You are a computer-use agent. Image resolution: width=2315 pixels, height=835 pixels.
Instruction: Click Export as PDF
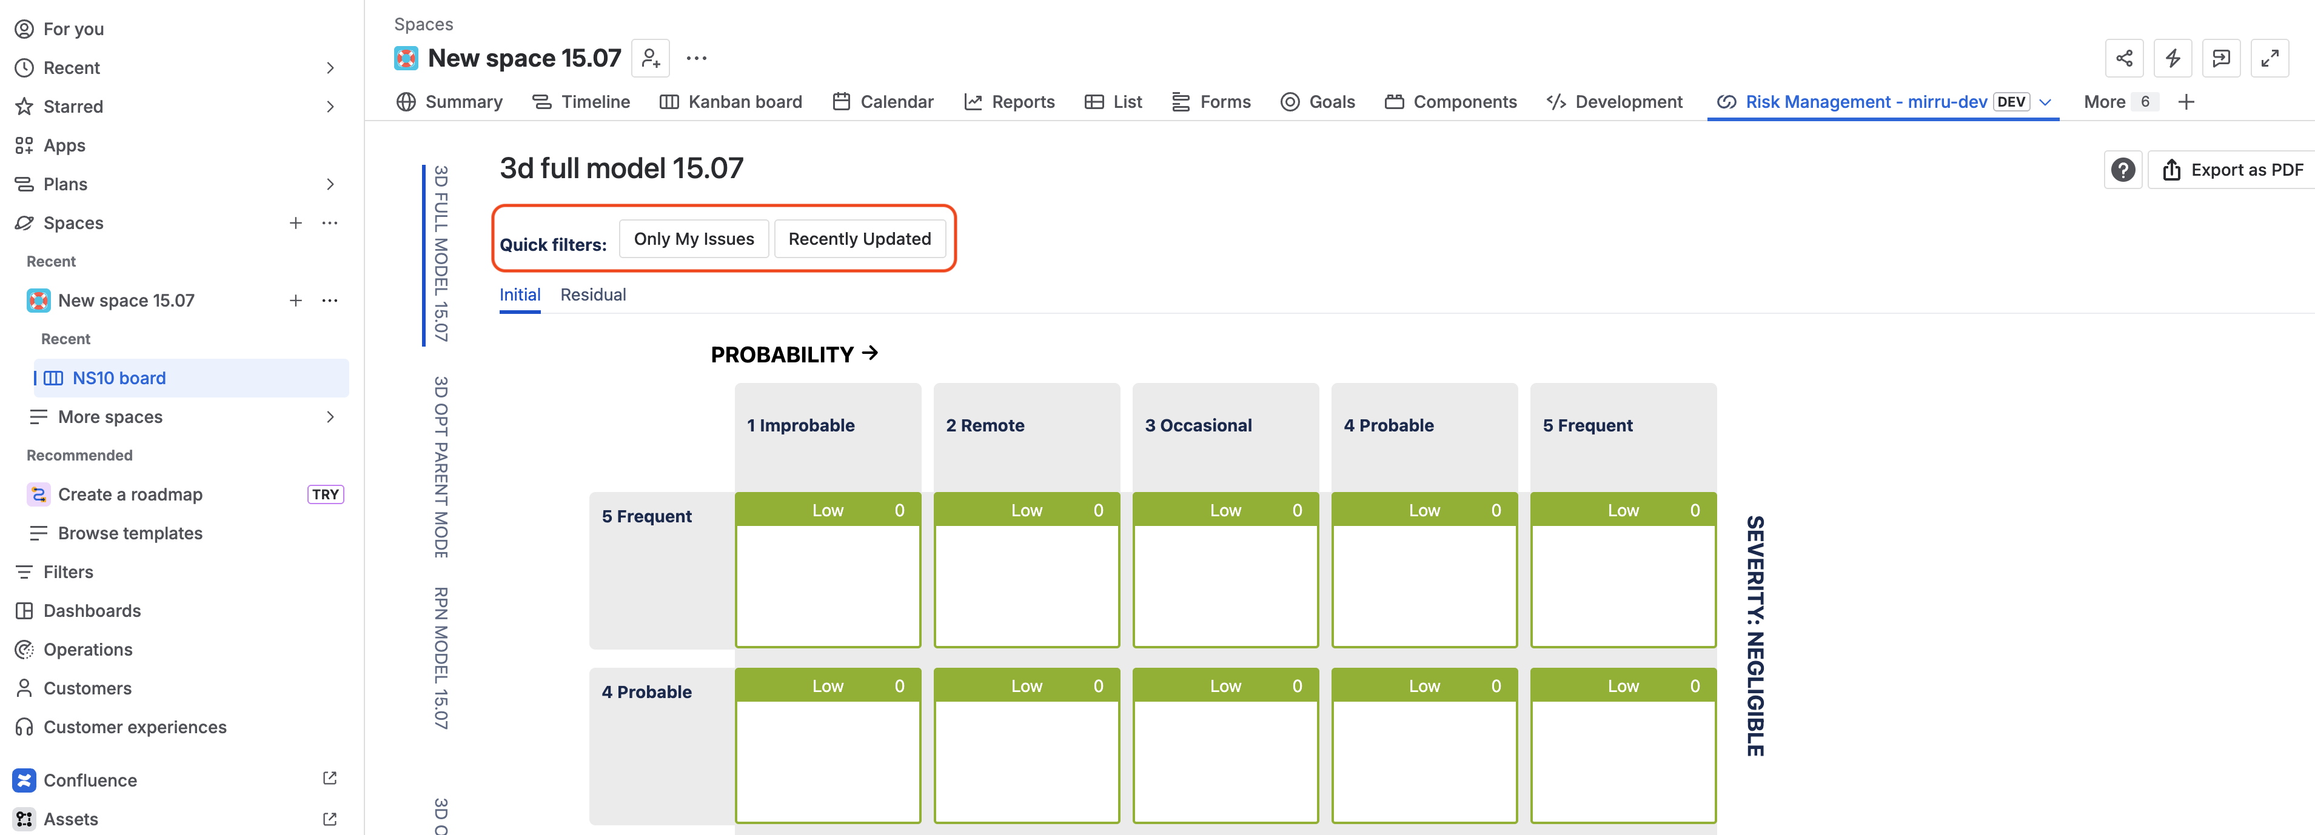[2233, 170]
